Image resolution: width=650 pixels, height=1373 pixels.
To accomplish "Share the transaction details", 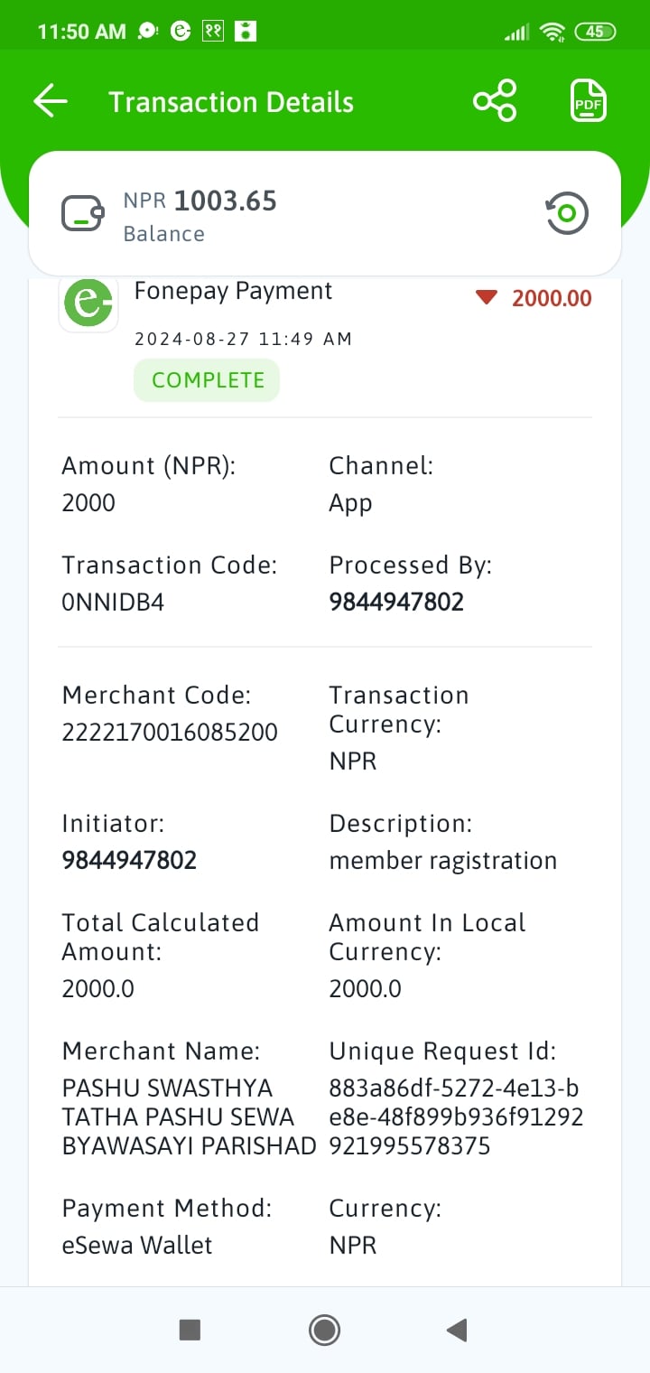I will click(495, 100).
